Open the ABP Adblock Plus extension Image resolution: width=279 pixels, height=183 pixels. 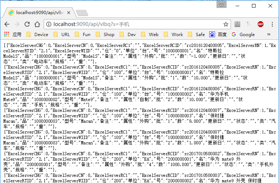pyautogui.click(x=261, y=24)
